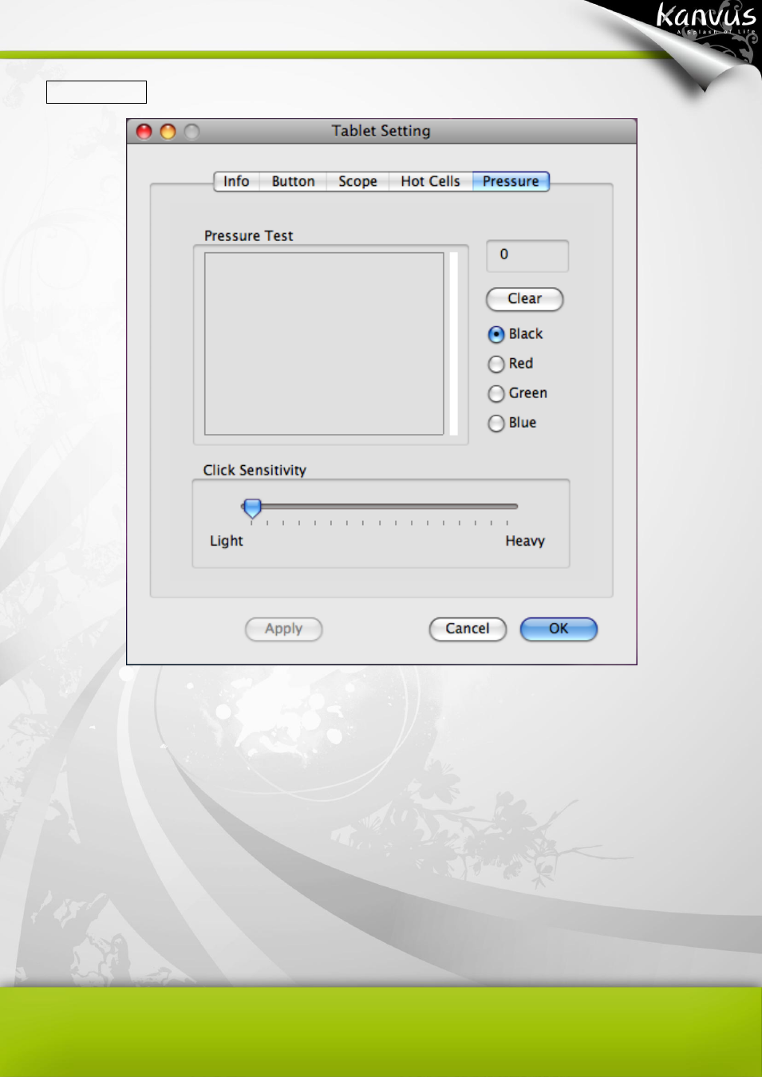Screen dimensions: 762x1077
Task: Click the Heavy label under the slider
Action: [525, 541]
